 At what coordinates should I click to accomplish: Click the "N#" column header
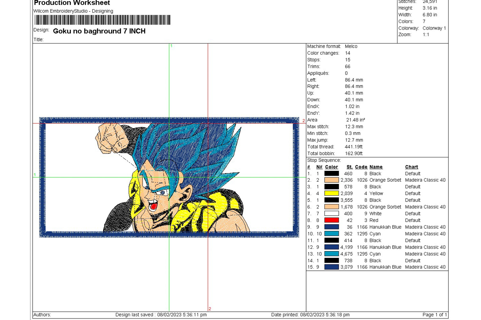click(319, 167)
